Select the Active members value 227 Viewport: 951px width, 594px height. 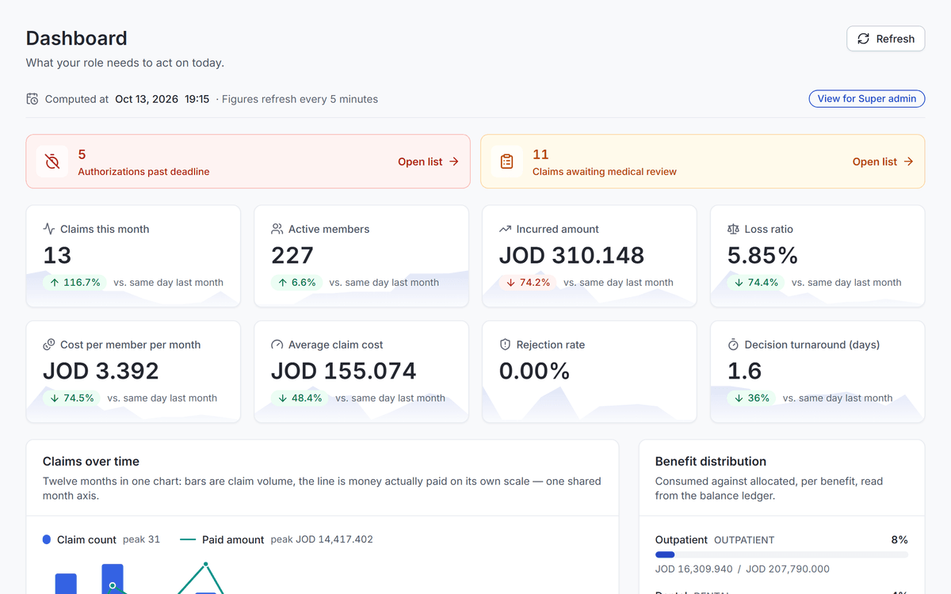(x=292, y=255)
